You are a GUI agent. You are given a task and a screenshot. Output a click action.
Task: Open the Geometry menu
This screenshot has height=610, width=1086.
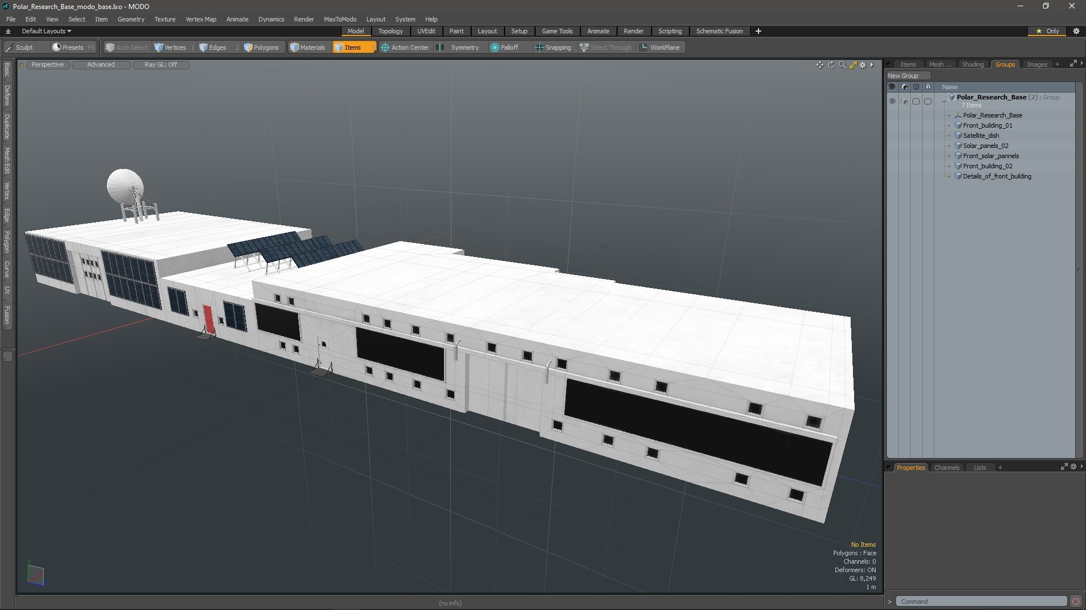[x=131, y=19]
